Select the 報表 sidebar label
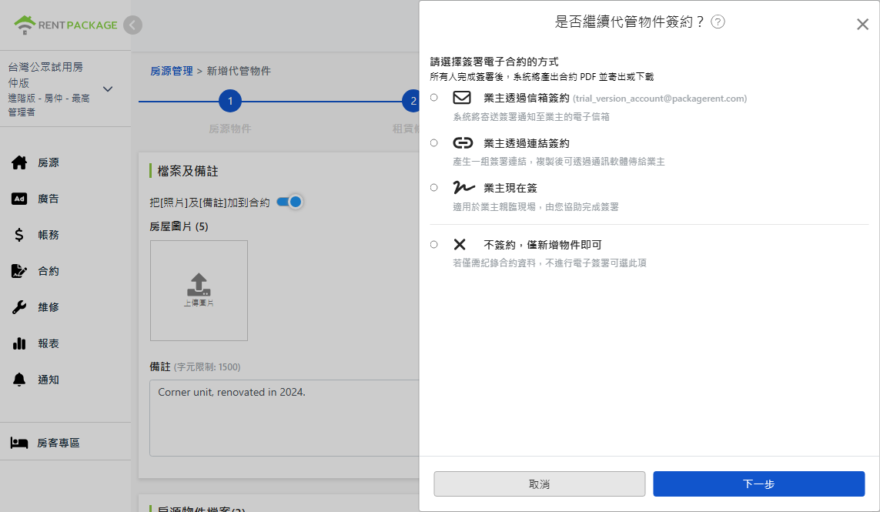 click(x=49, y=343)
